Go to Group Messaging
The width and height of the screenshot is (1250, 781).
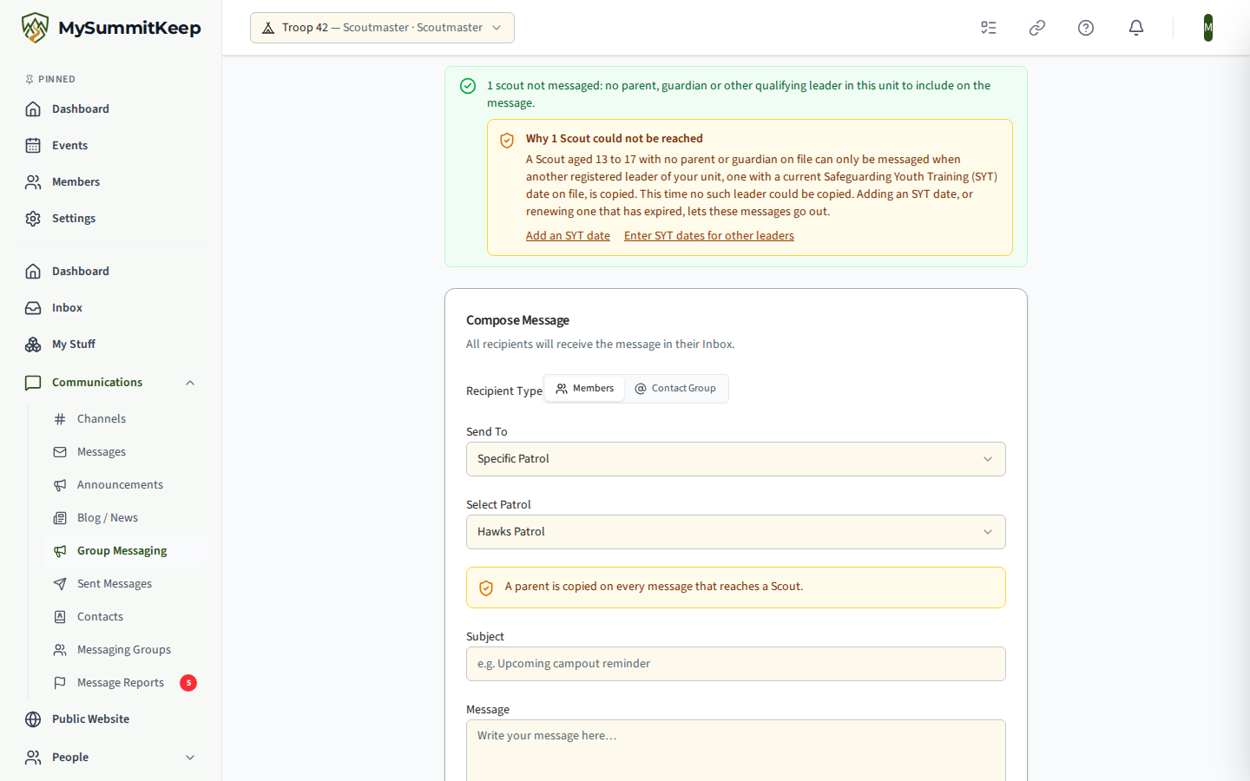coord(125,551)
